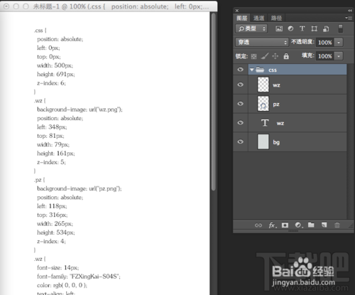Create a new group folder

[311, 225]
